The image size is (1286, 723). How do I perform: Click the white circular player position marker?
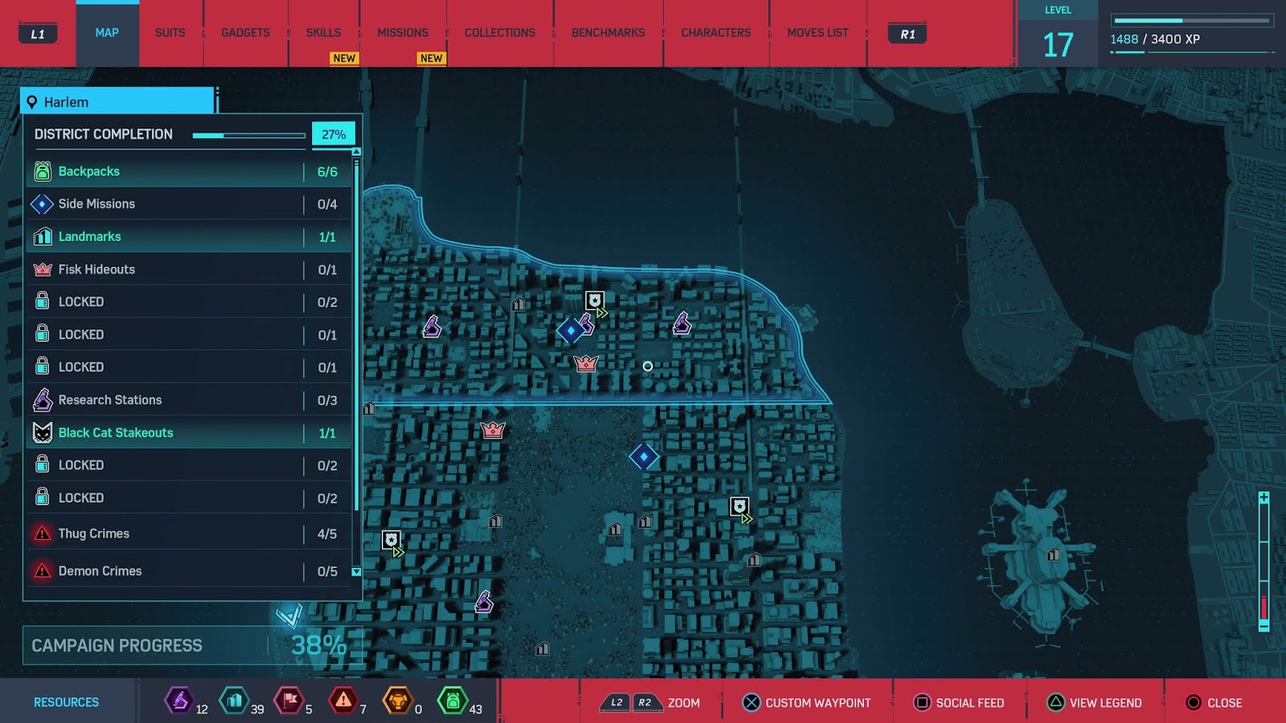click(x=648, y=366)
